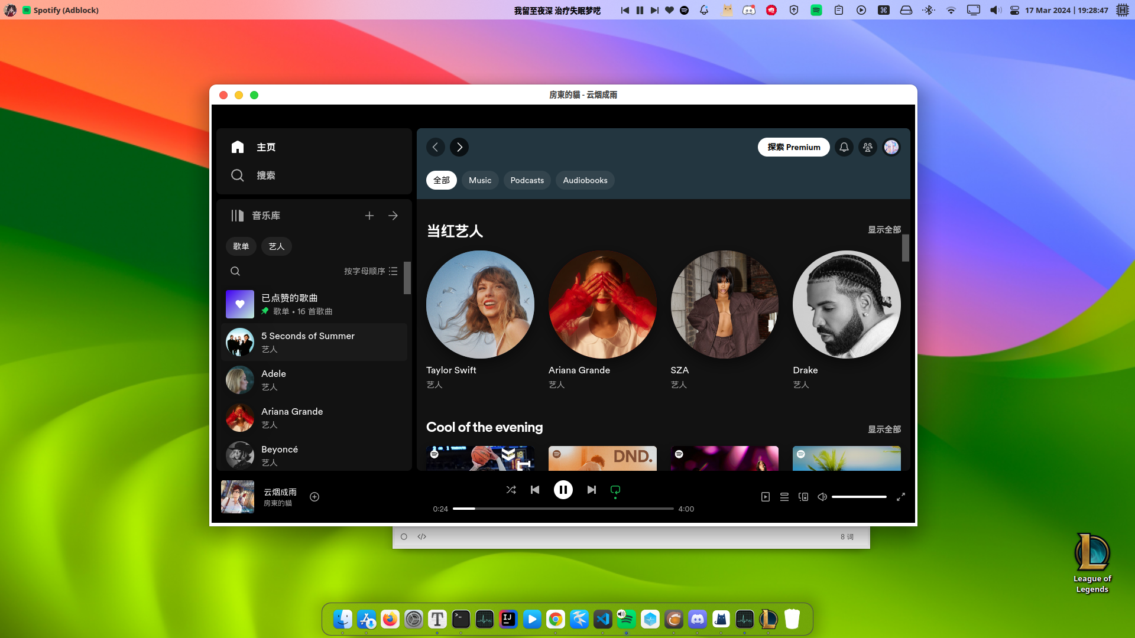Open the play queue icon
Screen dimensions: 1135x638
[784, 497]
